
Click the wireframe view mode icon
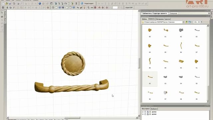(x=53, y=7)
